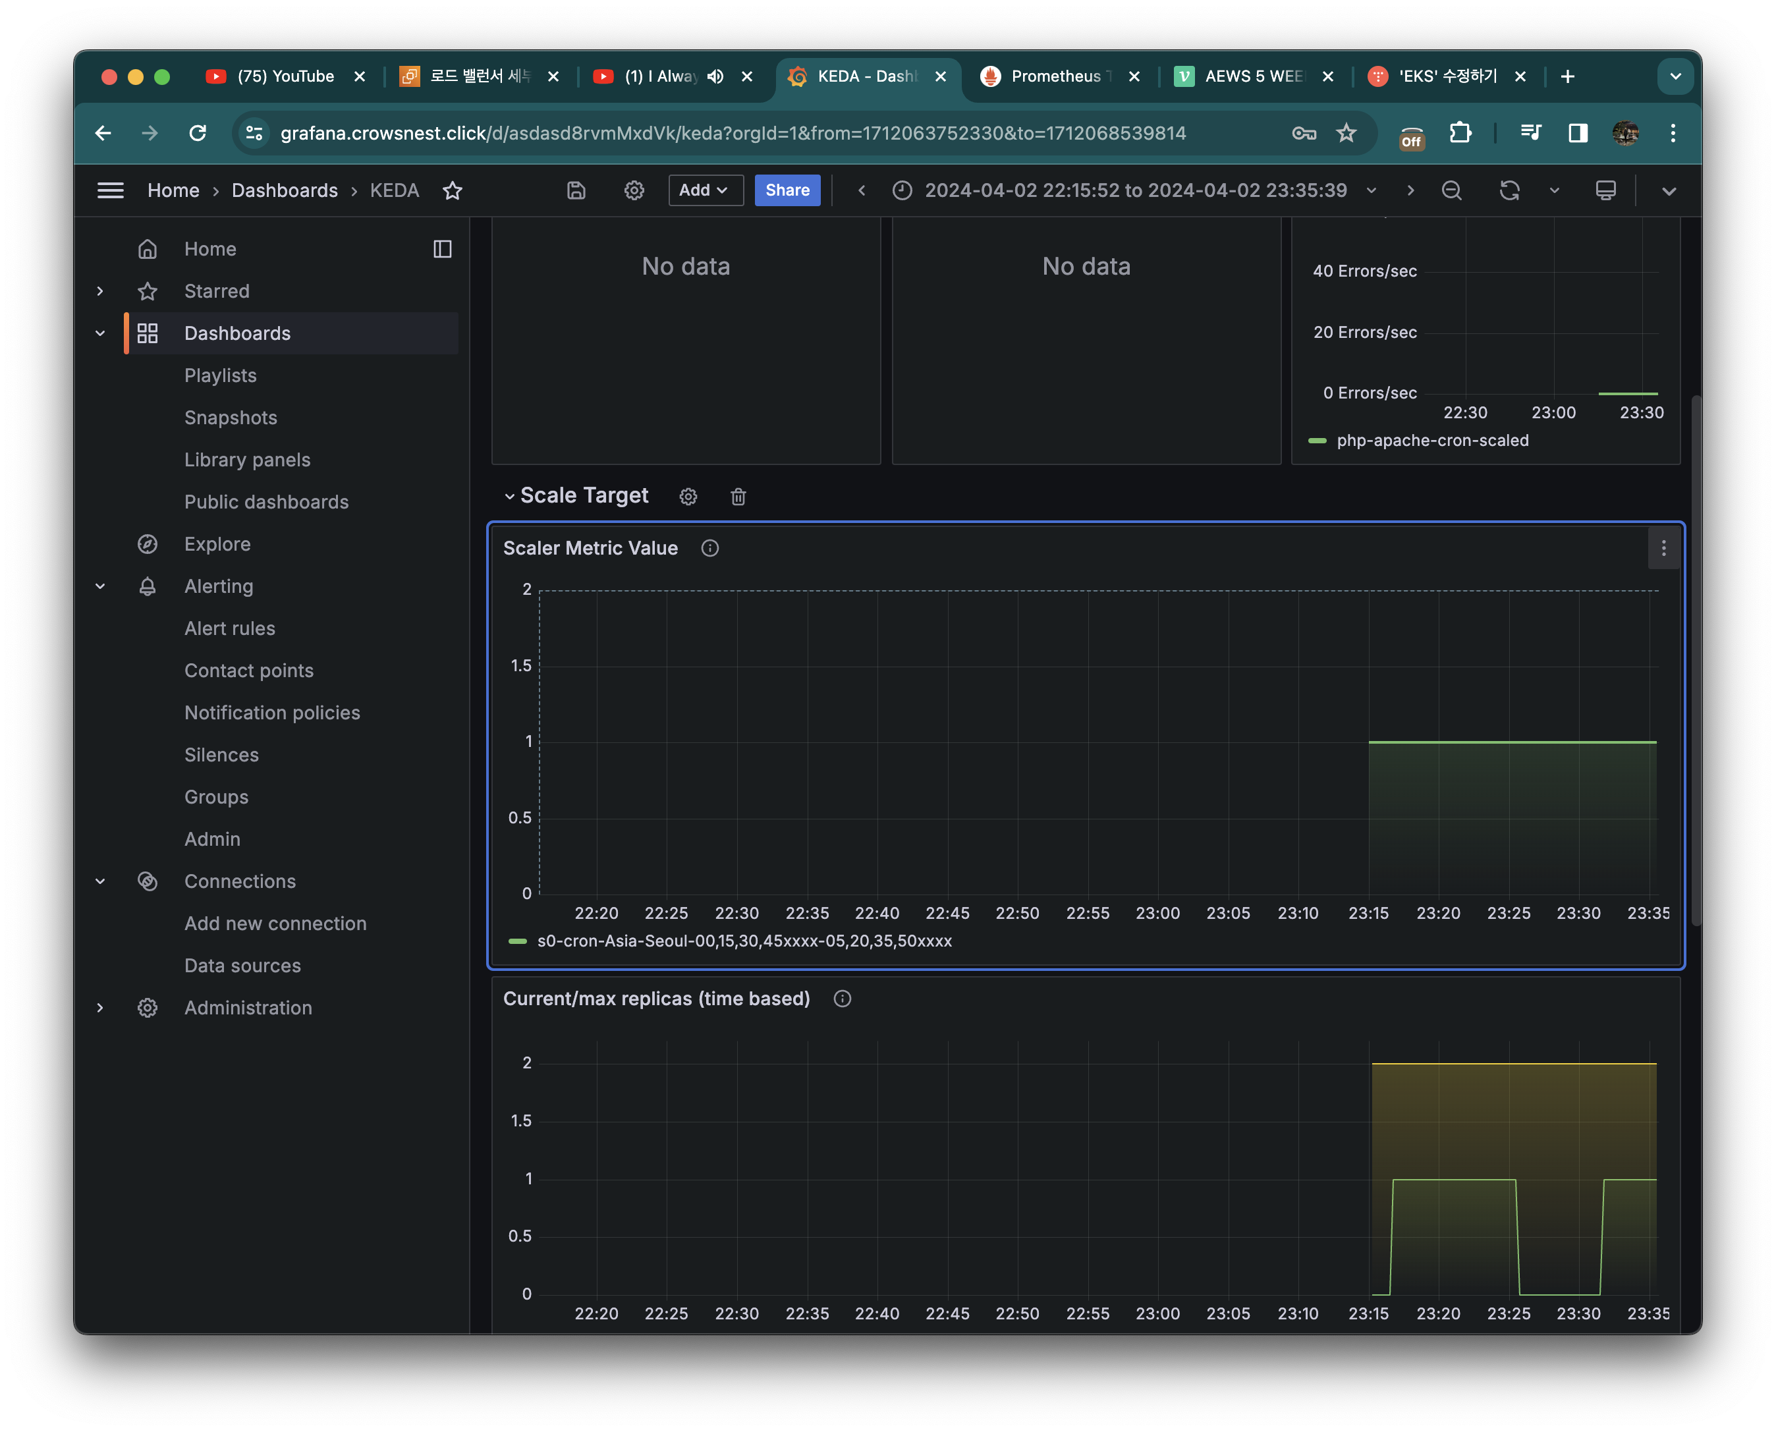The height and width of the screenshot is (1432, 1776).
Task: Undock the sidebar menu panel
Action: [x=442, y=249]
